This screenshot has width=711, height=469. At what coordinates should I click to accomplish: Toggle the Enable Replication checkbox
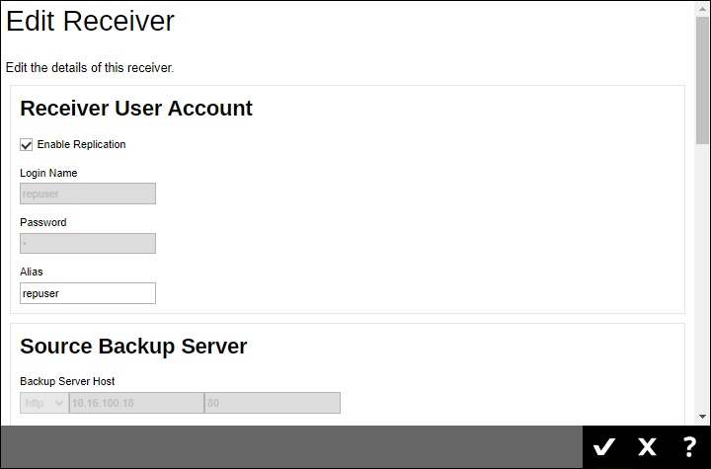[x=27, y=145]
